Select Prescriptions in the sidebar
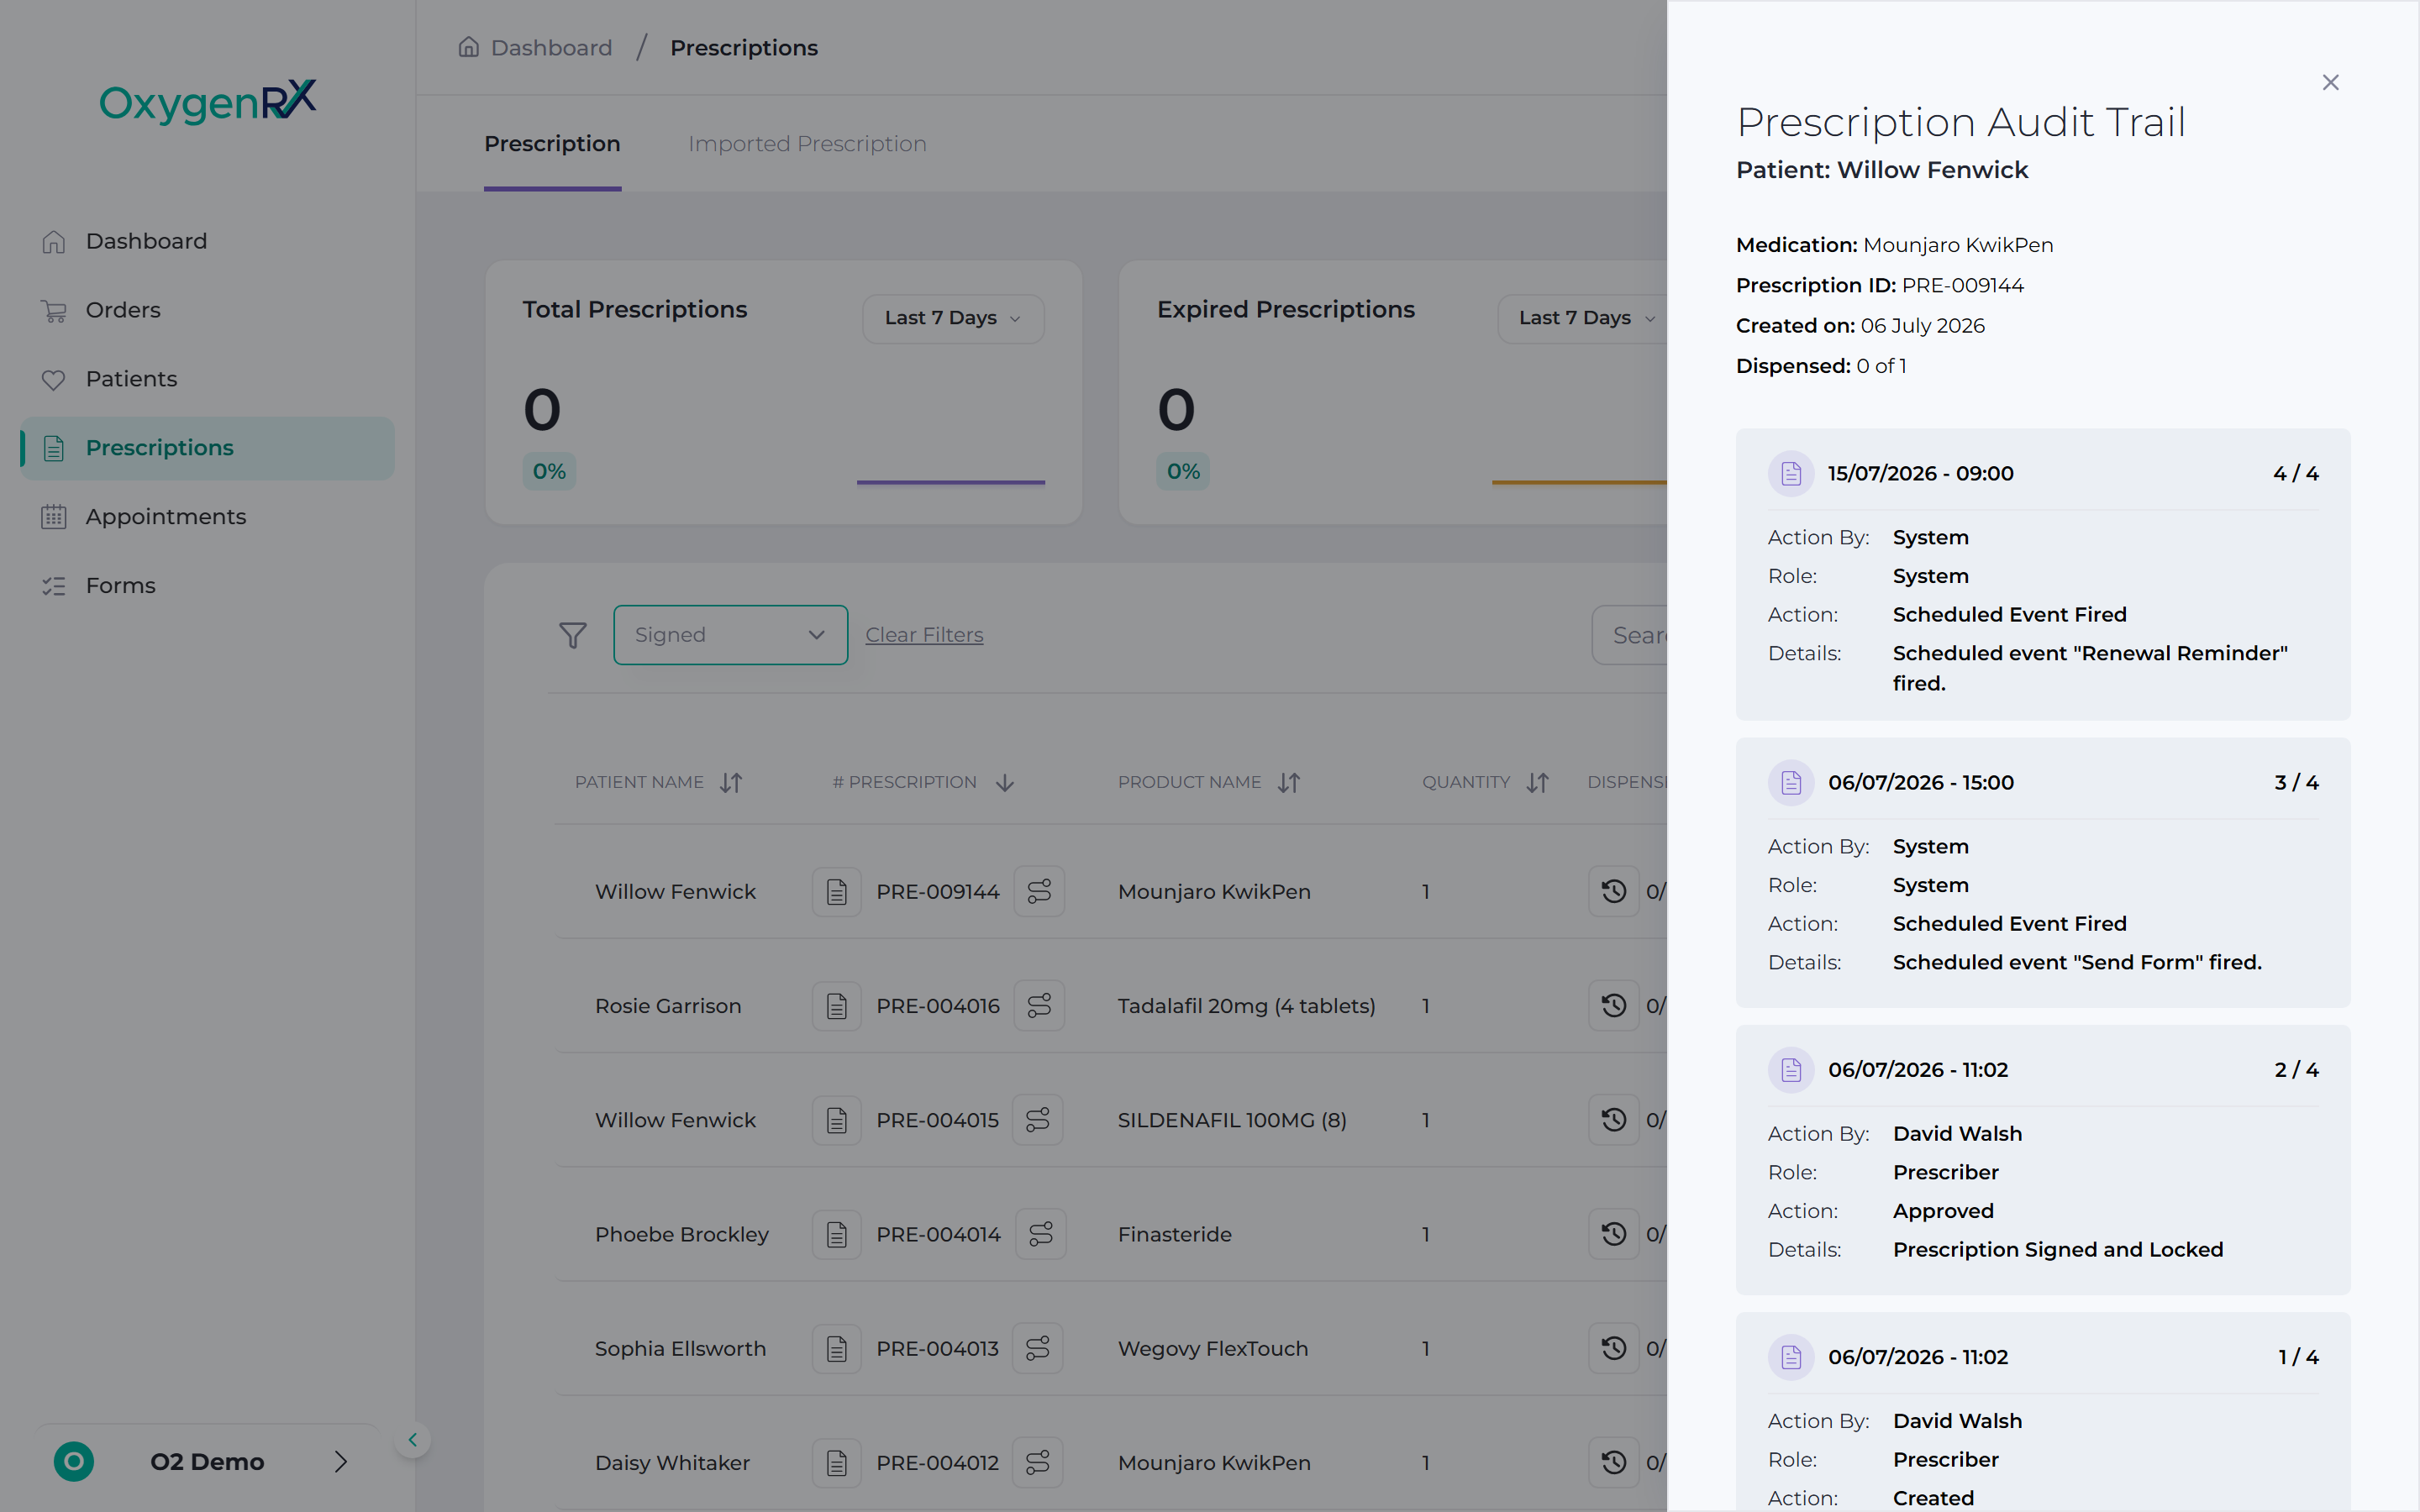This screenshot has height=1512, width=2420. click(207, 448)
